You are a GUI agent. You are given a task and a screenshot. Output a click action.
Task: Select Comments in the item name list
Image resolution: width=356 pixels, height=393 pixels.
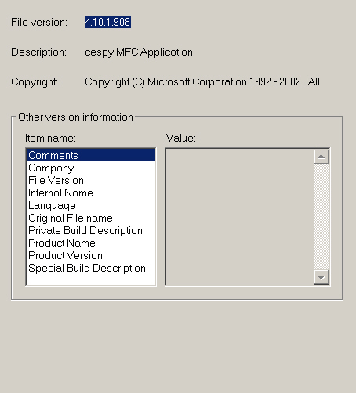91,155
